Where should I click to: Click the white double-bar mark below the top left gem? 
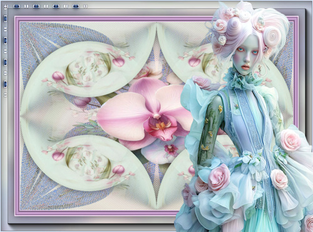point(6,29)
